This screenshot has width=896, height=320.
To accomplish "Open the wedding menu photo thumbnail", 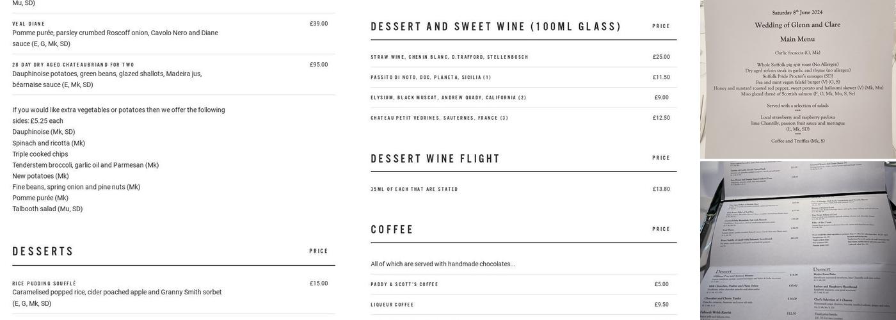I will (x=798, y=79).
